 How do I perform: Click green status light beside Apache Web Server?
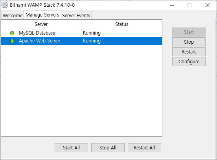click(12, 41)
